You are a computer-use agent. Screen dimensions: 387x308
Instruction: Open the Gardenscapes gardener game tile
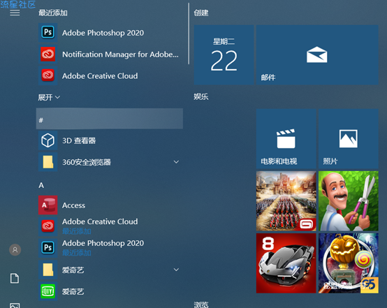pyautogui.click(x=349, y=201)
